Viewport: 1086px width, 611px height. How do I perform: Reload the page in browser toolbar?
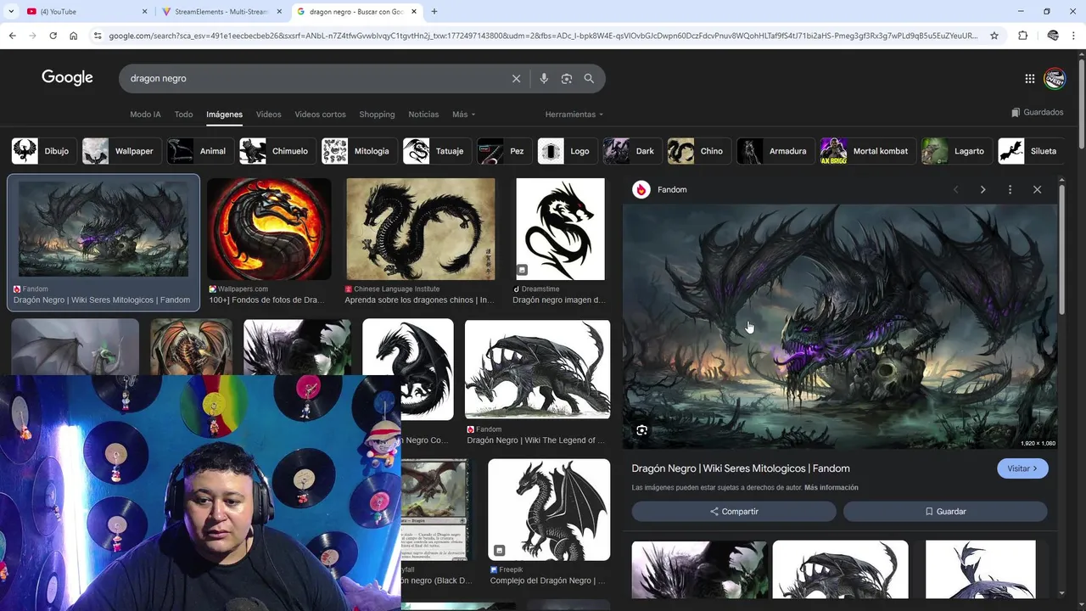53,36
